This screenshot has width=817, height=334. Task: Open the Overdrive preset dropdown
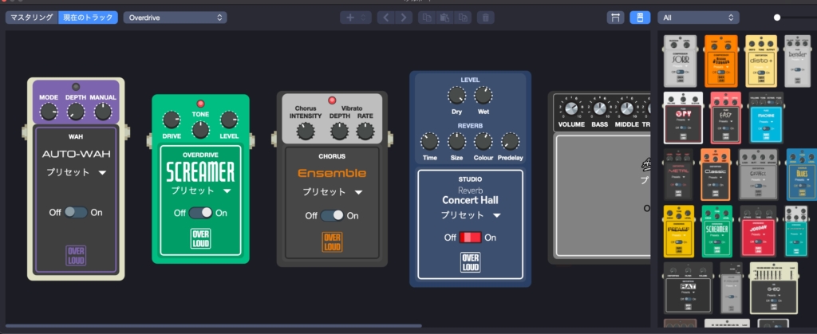click(175, 17)
